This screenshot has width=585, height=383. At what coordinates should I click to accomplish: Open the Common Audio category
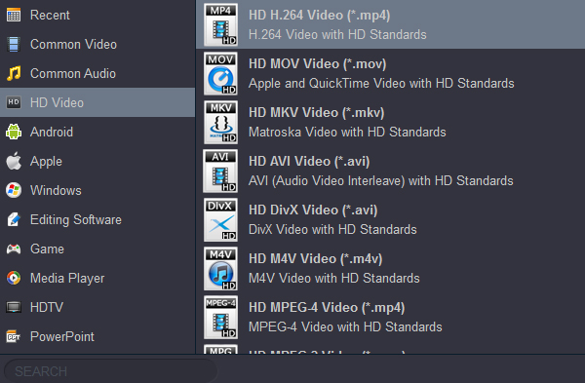click(97, 73)
